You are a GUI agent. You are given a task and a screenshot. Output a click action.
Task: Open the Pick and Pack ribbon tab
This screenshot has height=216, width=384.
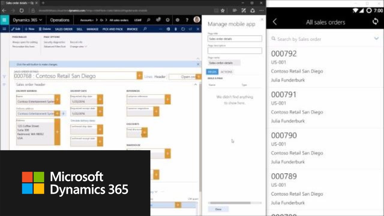pyautogui.click(x=112, y=29)
